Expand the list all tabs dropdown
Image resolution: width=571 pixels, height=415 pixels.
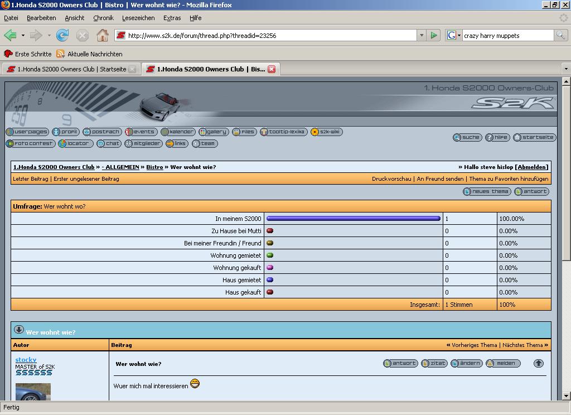[x=565, y=69]
